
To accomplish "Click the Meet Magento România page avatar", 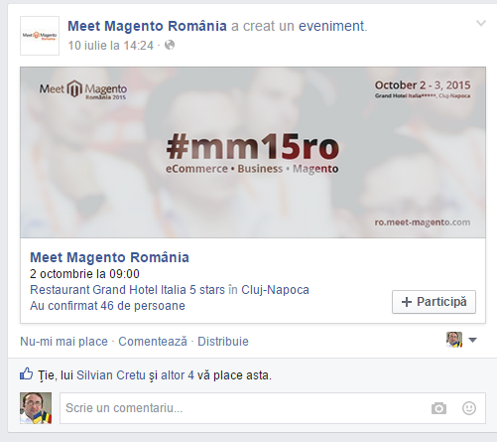I will (40, 36).
